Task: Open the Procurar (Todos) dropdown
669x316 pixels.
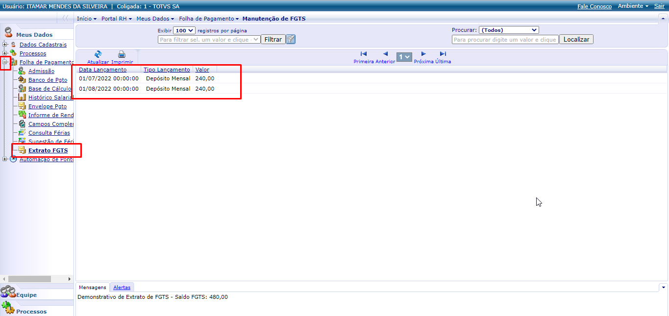Action: coord(509,29)
